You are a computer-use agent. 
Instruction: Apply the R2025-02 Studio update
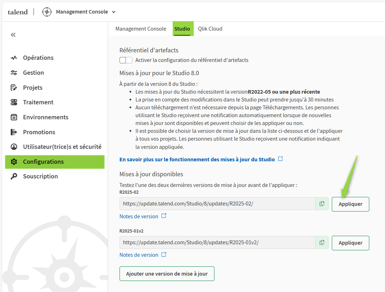tap(350, 204)
